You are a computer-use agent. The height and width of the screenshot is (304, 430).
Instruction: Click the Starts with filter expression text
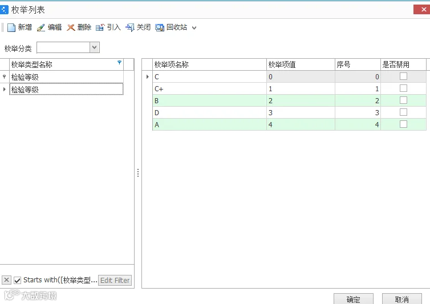coord(60,280)
